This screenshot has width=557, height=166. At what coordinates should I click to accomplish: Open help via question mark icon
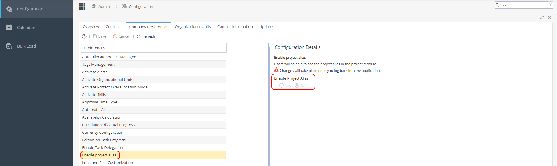click(84, 36)
